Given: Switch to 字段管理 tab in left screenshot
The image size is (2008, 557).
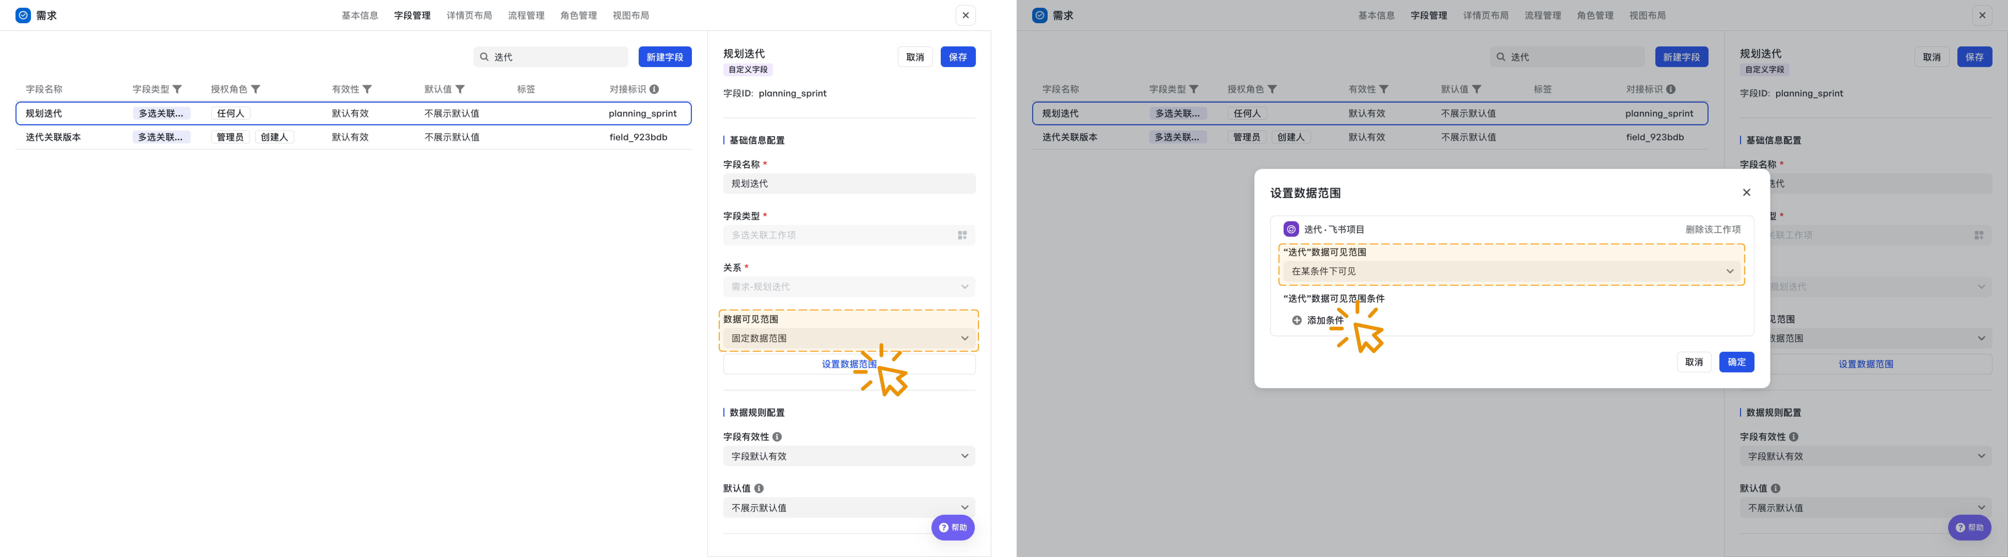Looking at the screenshot, I should pyautogui.click(x=412, y=15).
